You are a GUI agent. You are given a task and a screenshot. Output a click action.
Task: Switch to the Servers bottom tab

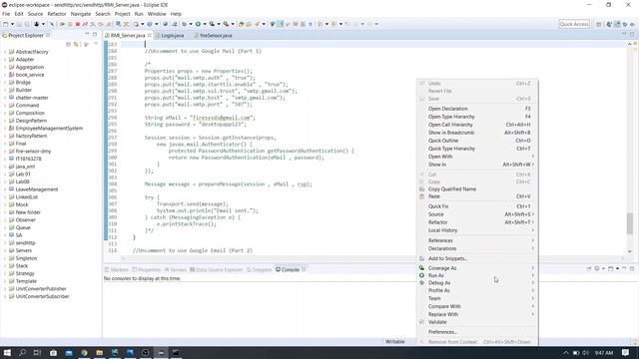tap(176, 270)
